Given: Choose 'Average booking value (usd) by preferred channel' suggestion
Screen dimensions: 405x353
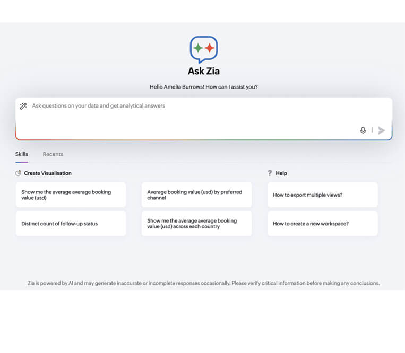Looking at the screenshot, I should 196,195.
